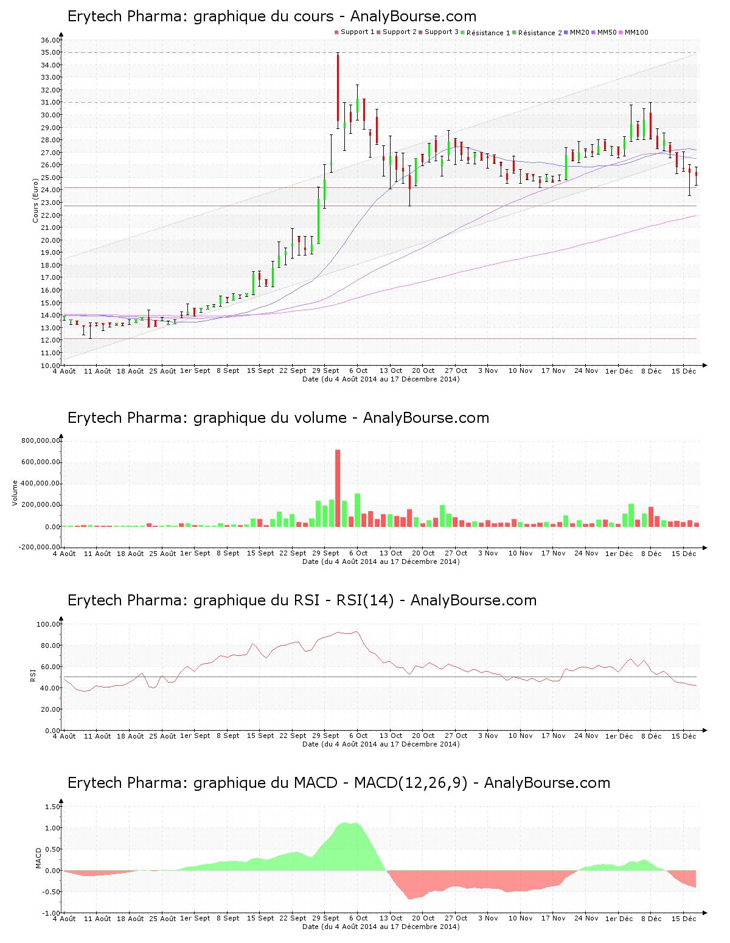Screen dimensions: 730x943
Task: Click the 35.00 tick on the price axis
Action: coord(50,52)
